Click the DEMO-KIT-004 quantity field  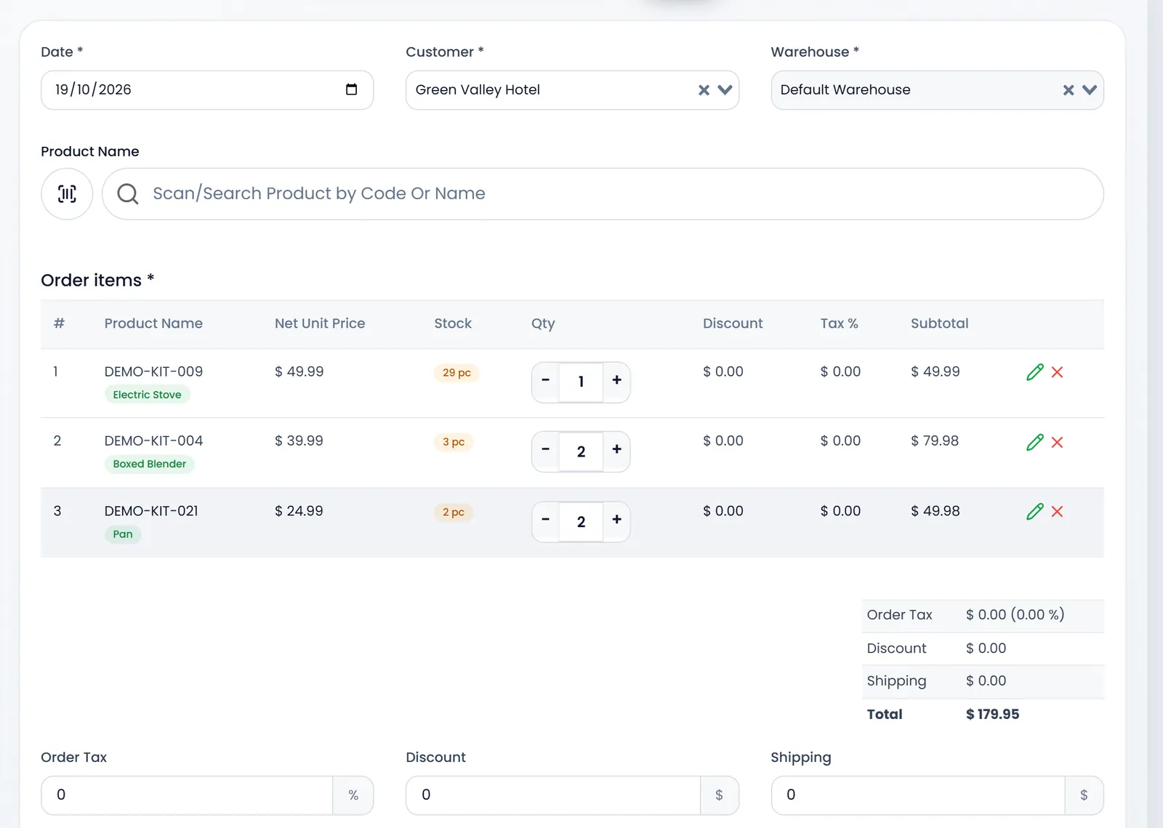tap(581, 451)
